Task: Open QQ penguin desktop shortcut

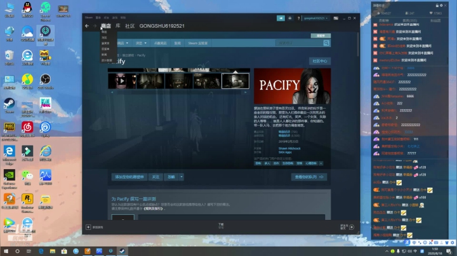Action: click(x=27, y=9)
